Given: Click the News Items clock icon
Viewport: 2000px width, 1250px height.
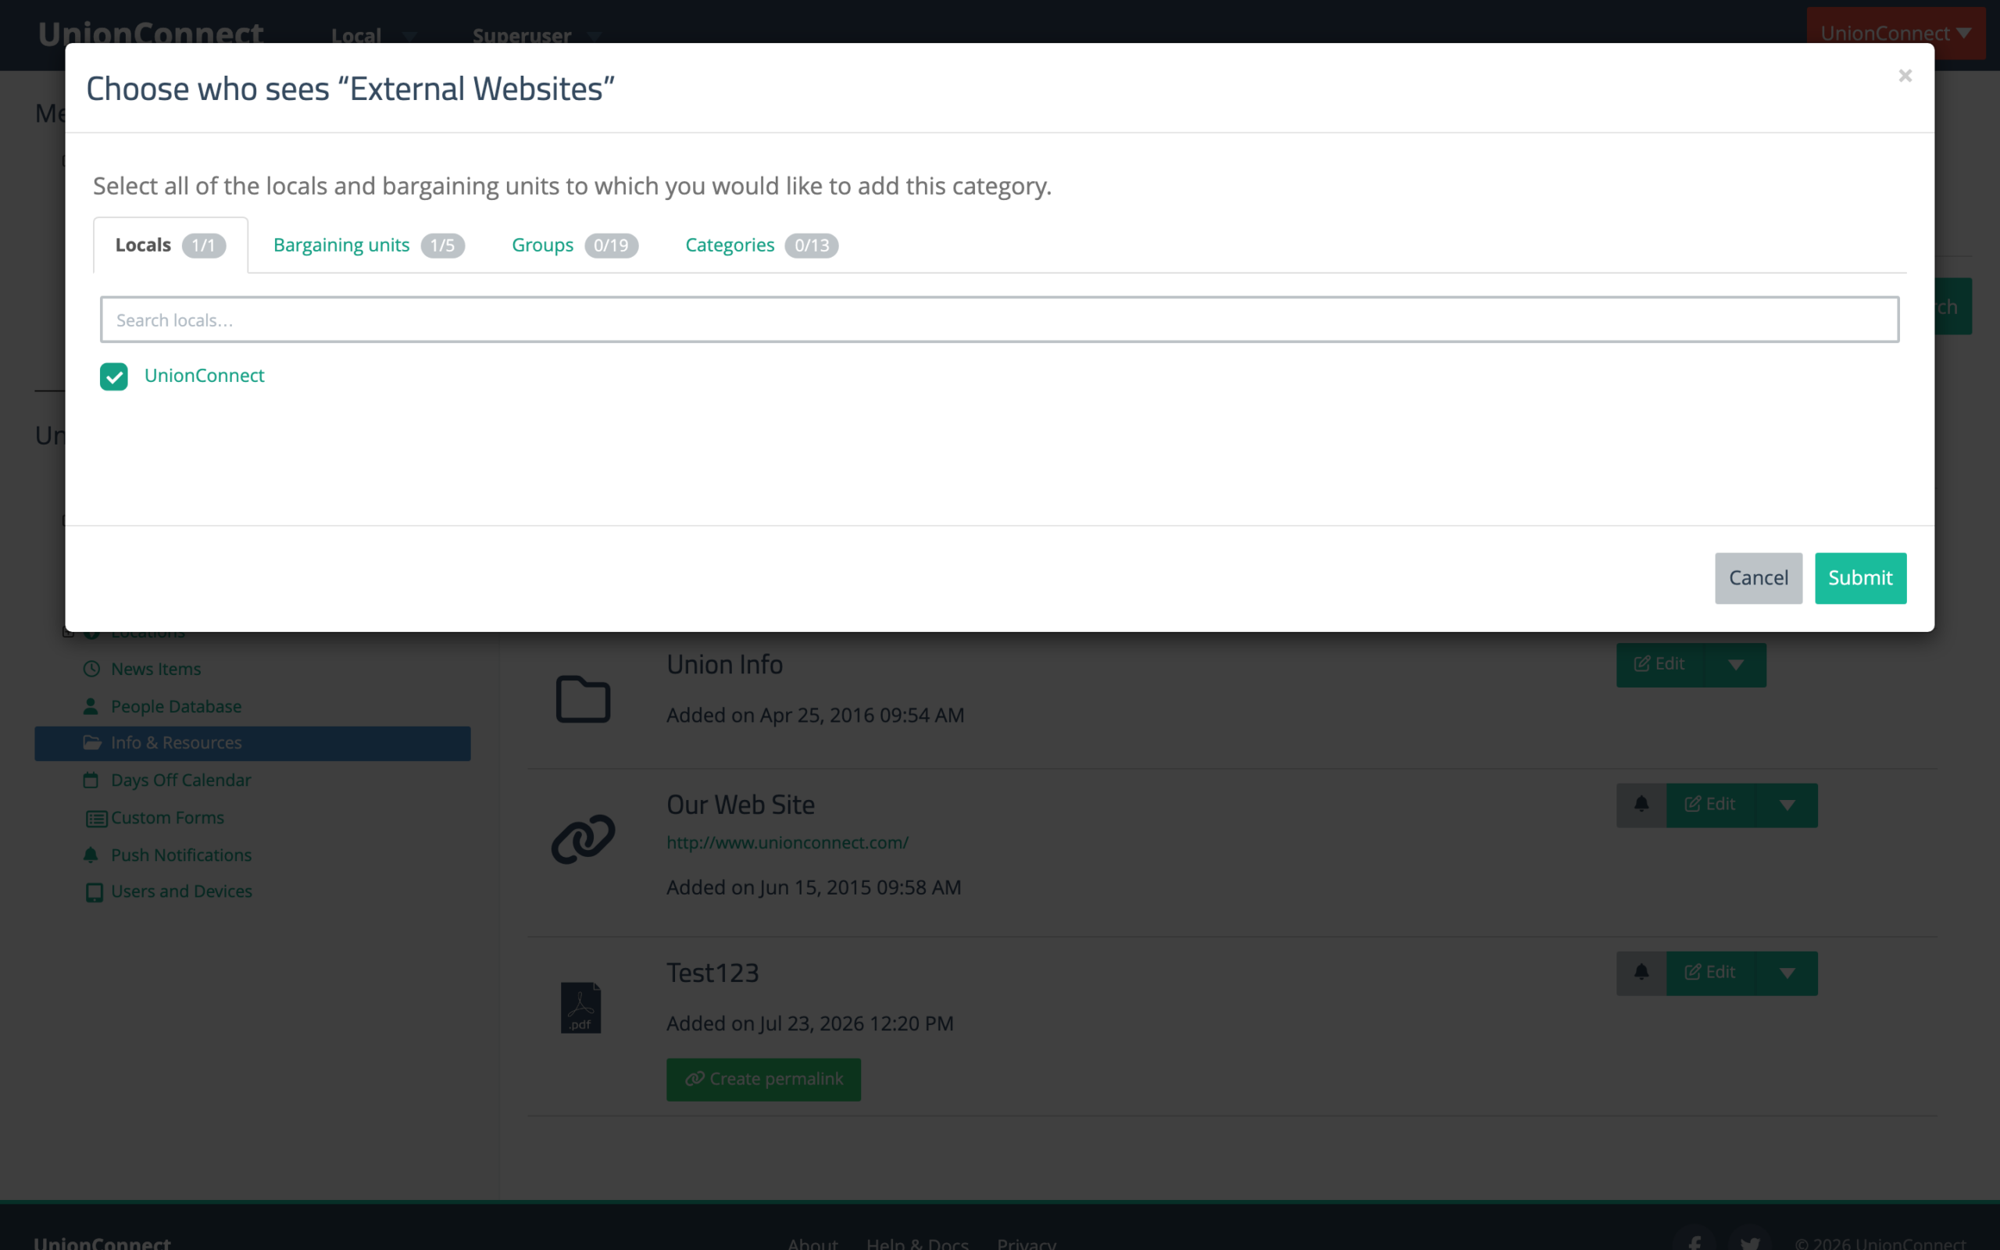Looking at the screenshot, I should point(91,669).
